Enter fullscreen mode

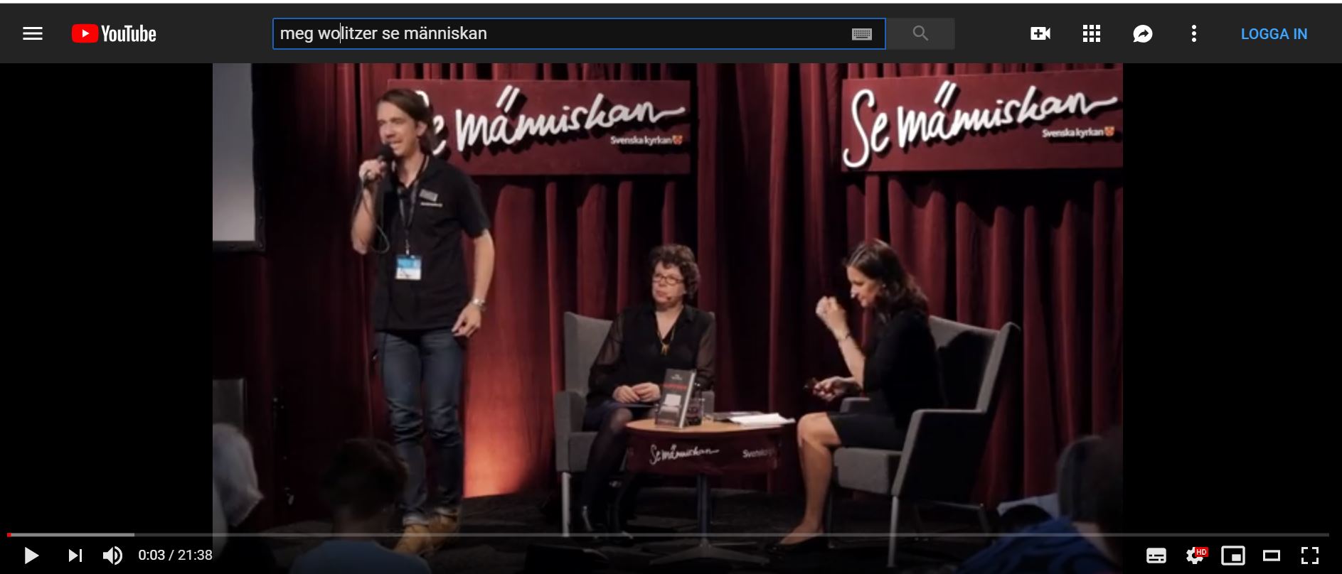click(1309, 555)
